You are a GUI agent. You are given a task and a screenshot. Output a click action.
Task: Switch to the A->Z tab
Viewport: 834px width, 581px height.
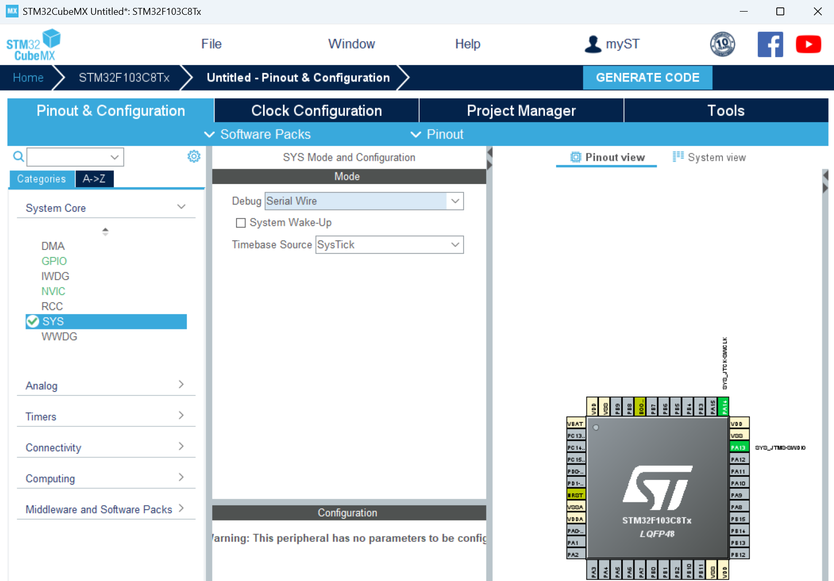click(x=94, y=179)
